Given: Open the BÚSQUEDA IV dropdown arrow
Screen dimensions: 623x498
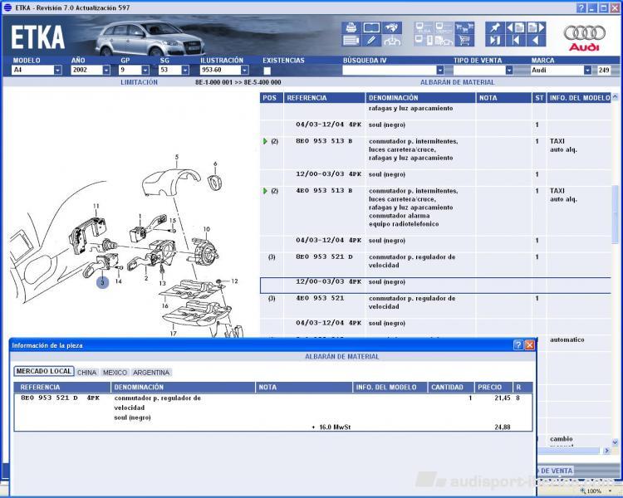Looking at the screenshot, I should coord(439,71).
